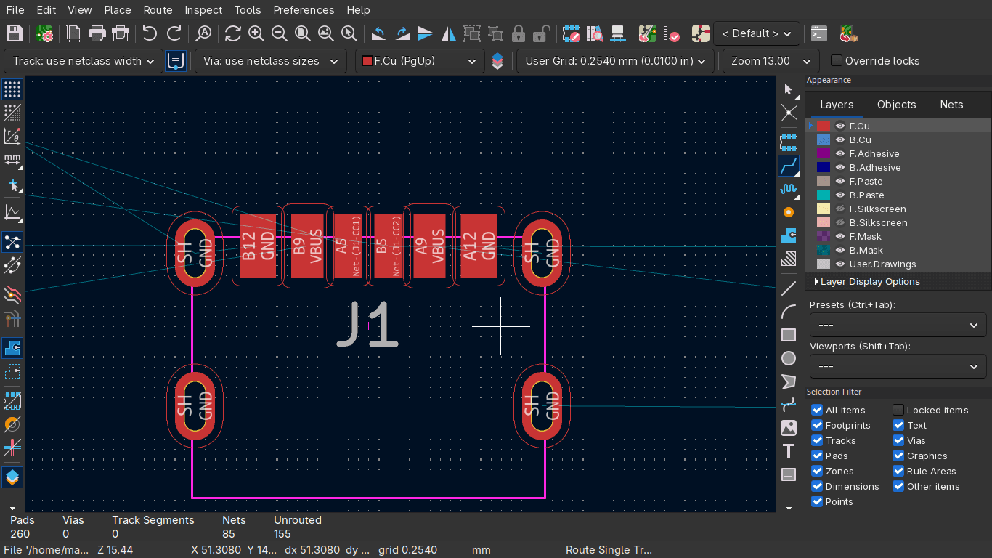This screenshot has height=558, width=992.
Task: Show the F.Silkscreen layer eye
Action: tap(840, 209)
